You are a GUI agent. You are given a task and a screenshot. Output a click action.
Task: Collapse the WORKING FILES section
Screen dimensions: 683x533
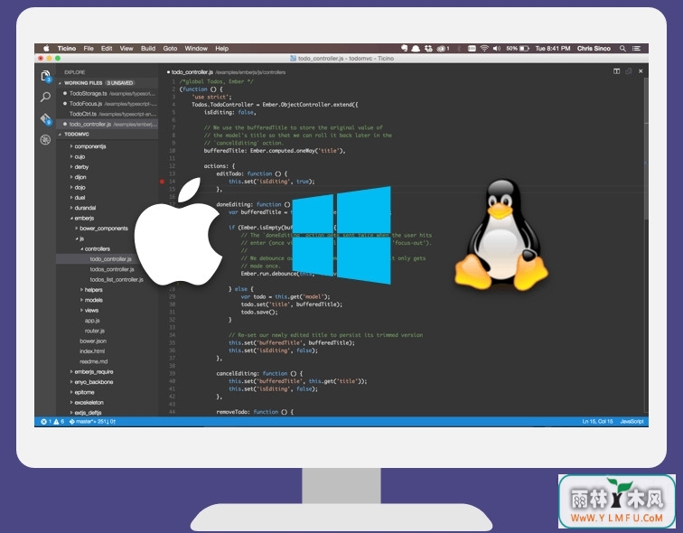click(x=61, y=83)
